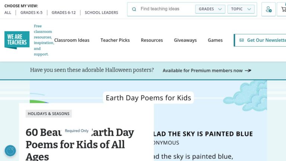Click the search magnifier icon

click(x=134, y=9)
